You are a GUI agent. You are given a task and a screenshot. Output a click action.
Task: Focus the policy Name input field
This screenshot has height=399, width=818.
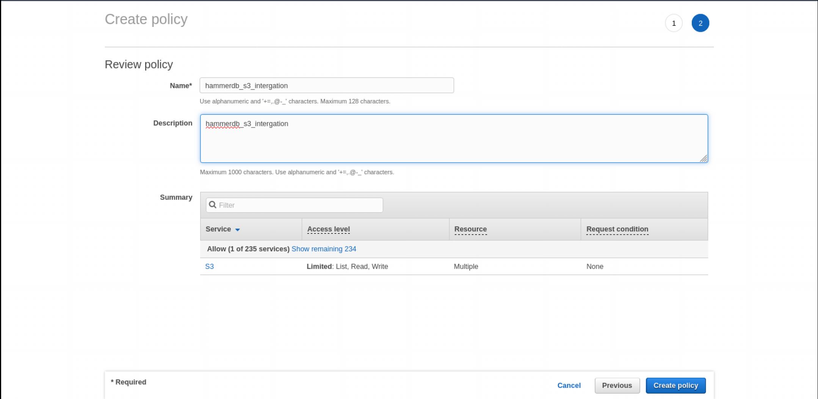pyautogui.click(x=326, y=86)
